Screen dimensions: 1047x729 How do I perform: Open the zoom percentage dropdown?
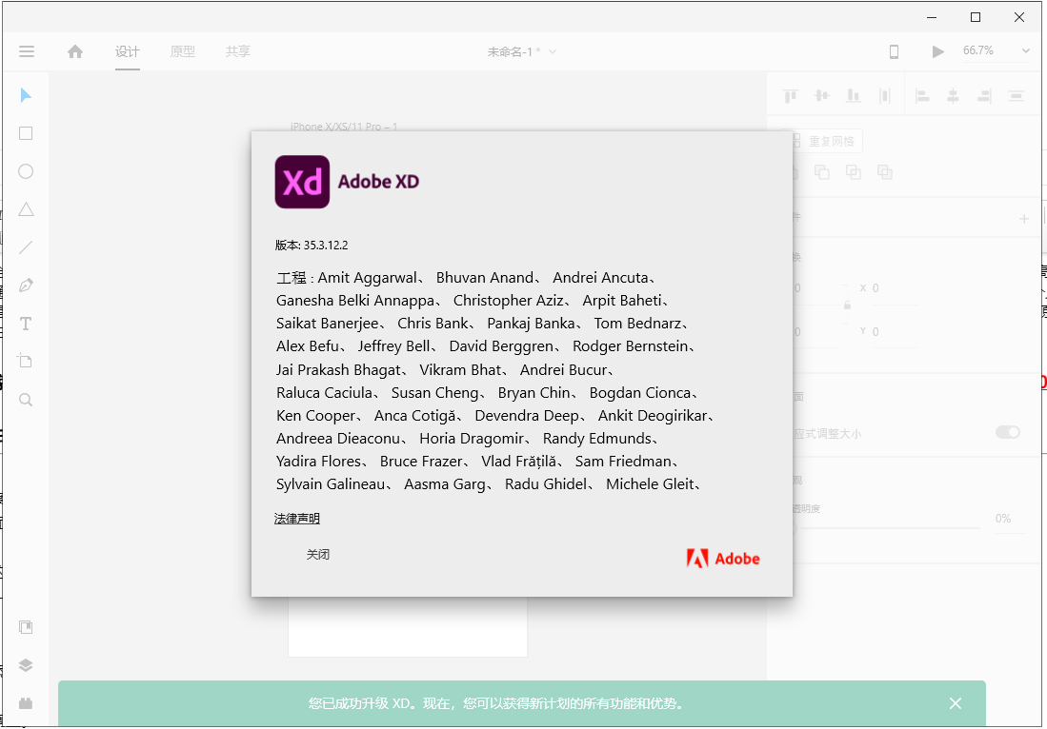click(x=1025, y=51)
